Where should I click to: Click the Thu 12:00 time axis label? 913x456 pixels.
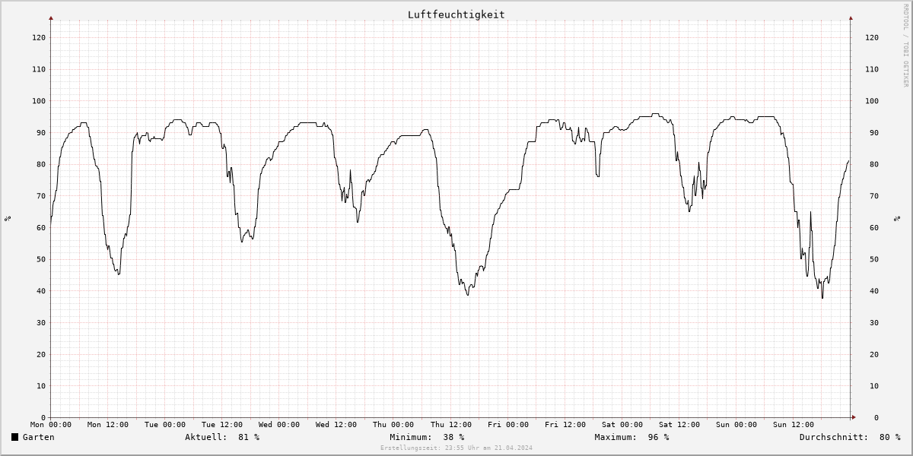tap(450, 425)
